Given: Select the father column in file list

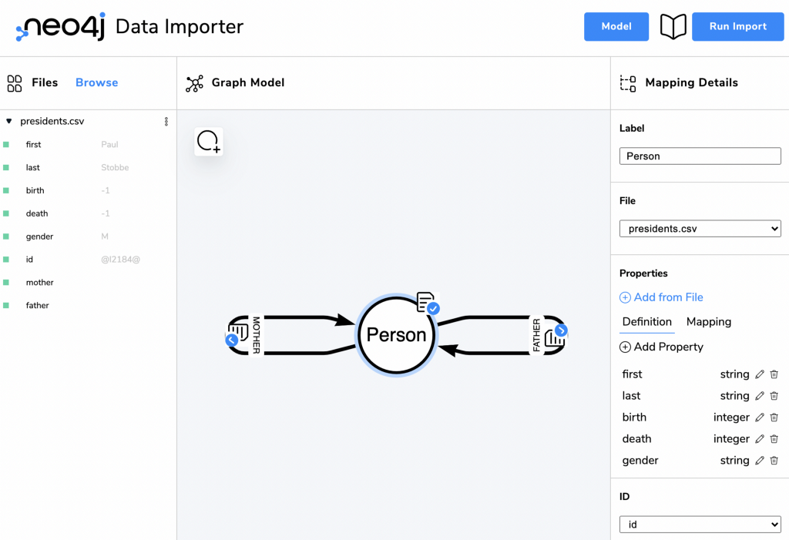Looking at the screenshot, I should point(37,306).
